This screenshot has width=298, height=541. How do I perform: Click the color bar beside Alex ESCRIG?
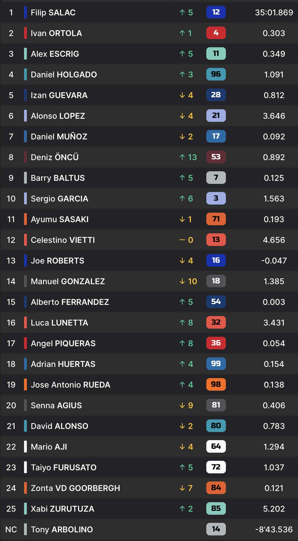(x=25, y=54)
